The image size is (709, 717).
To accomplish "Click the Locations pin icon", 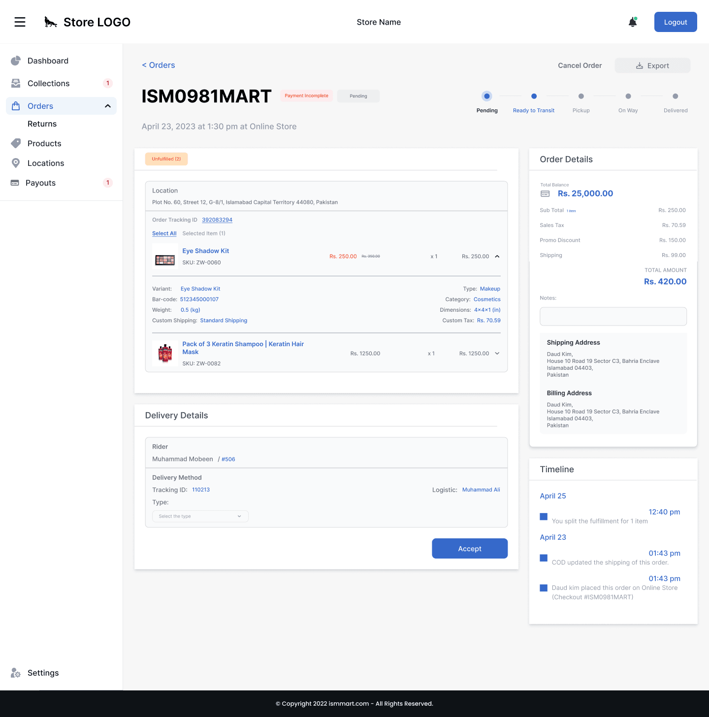I will point(16,163).
